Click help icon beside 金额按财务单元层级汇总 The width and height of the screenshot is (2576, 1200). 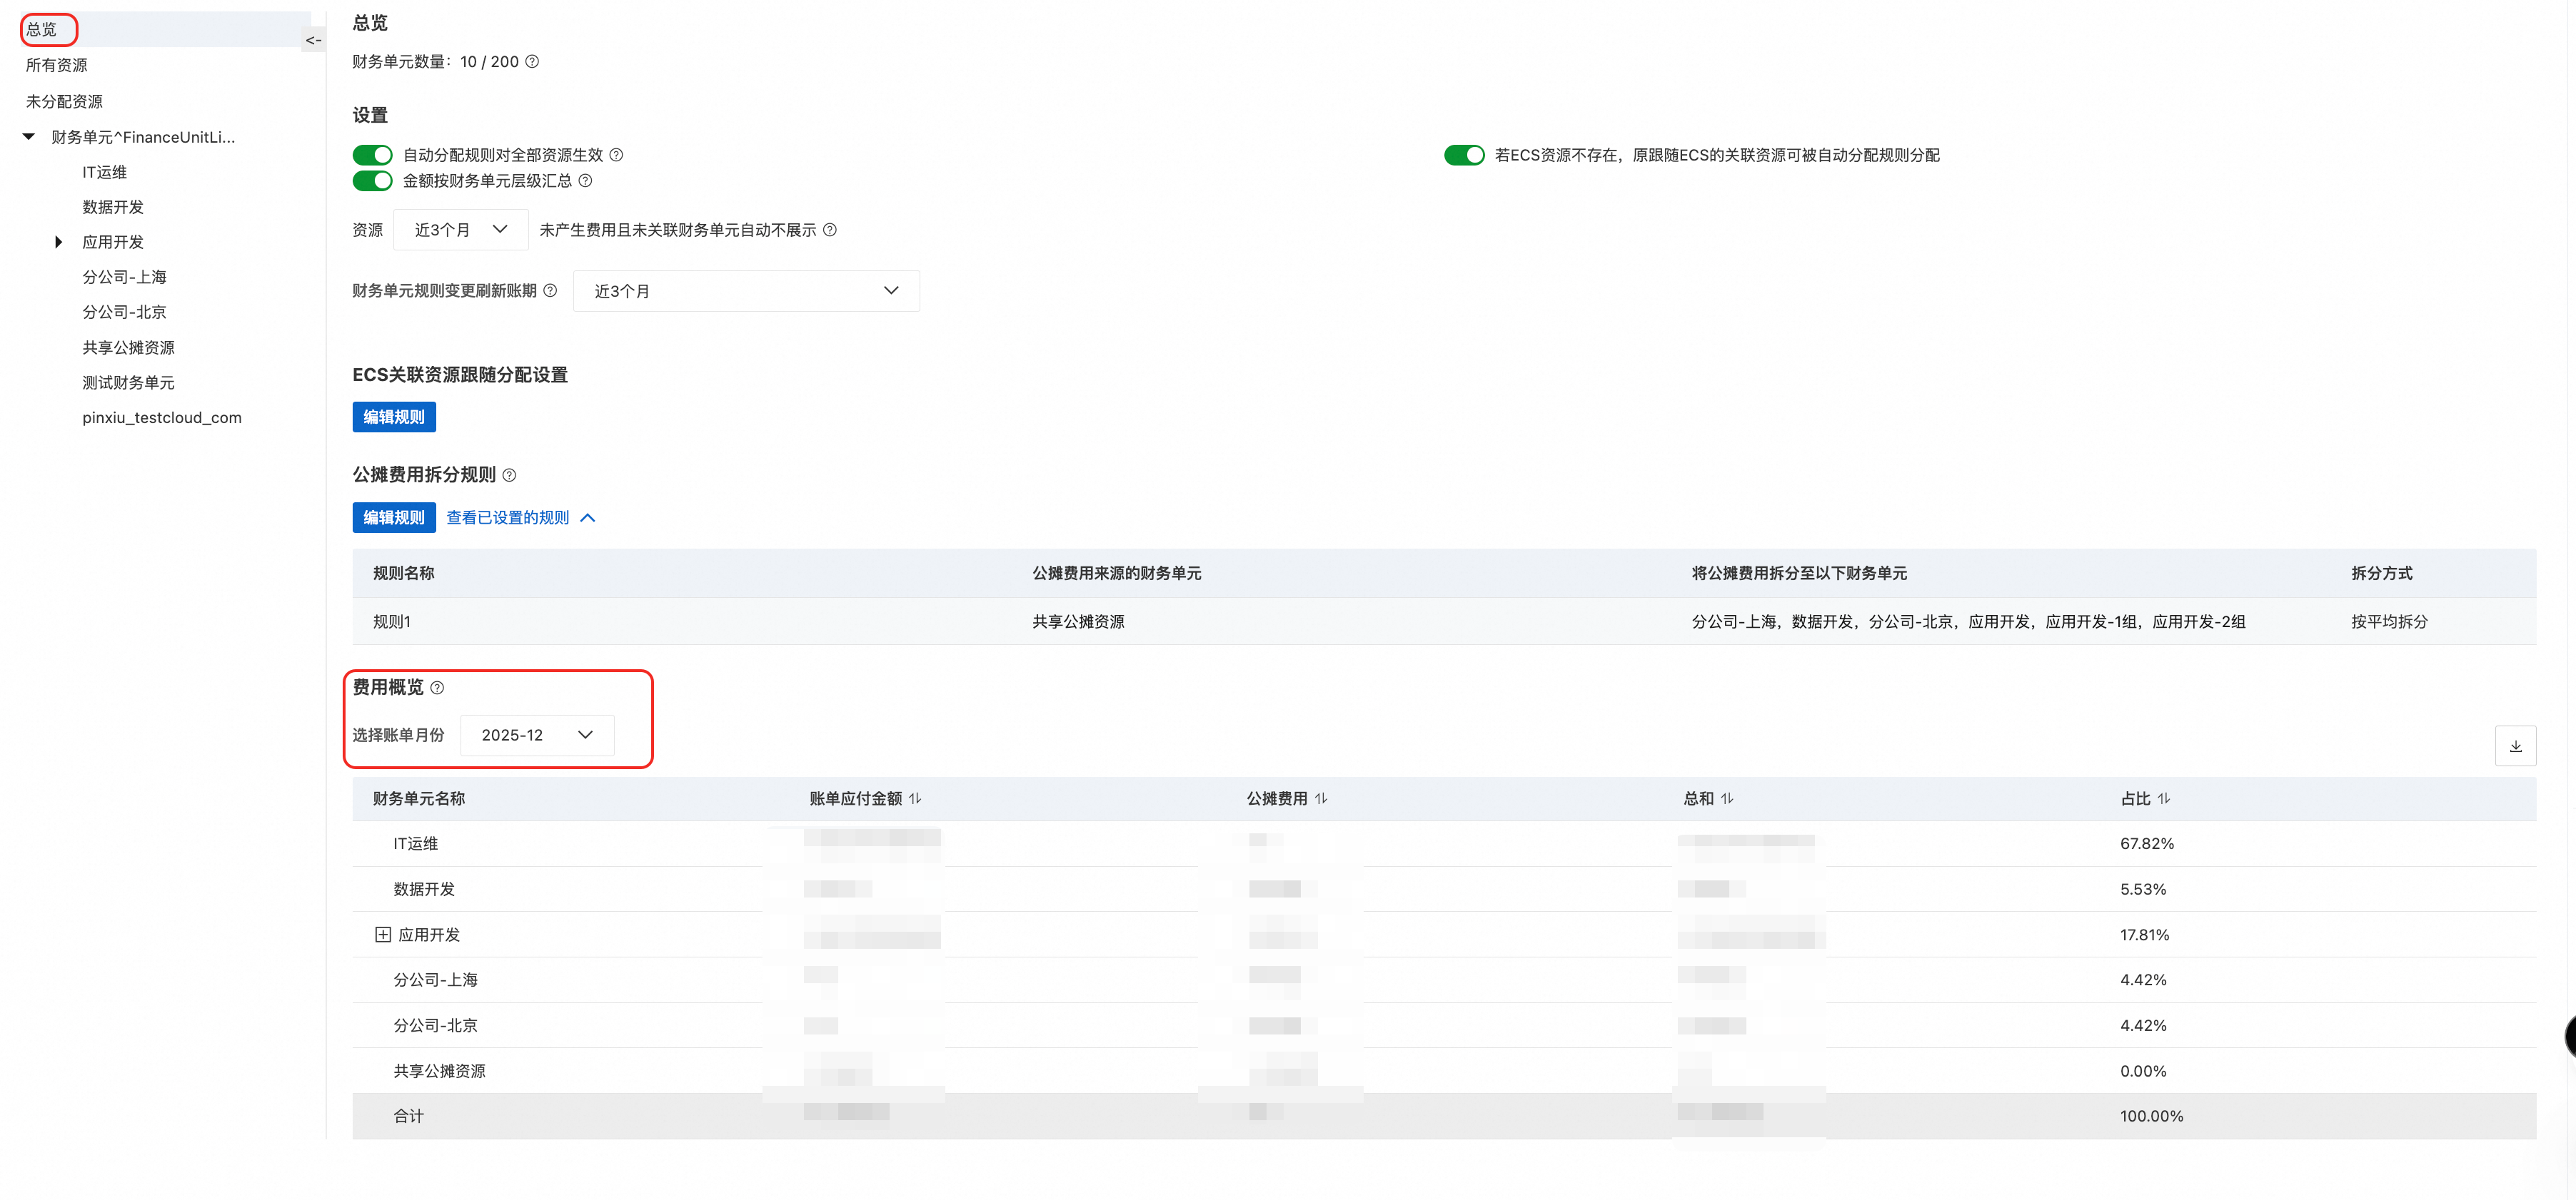(x=585, y=180)
